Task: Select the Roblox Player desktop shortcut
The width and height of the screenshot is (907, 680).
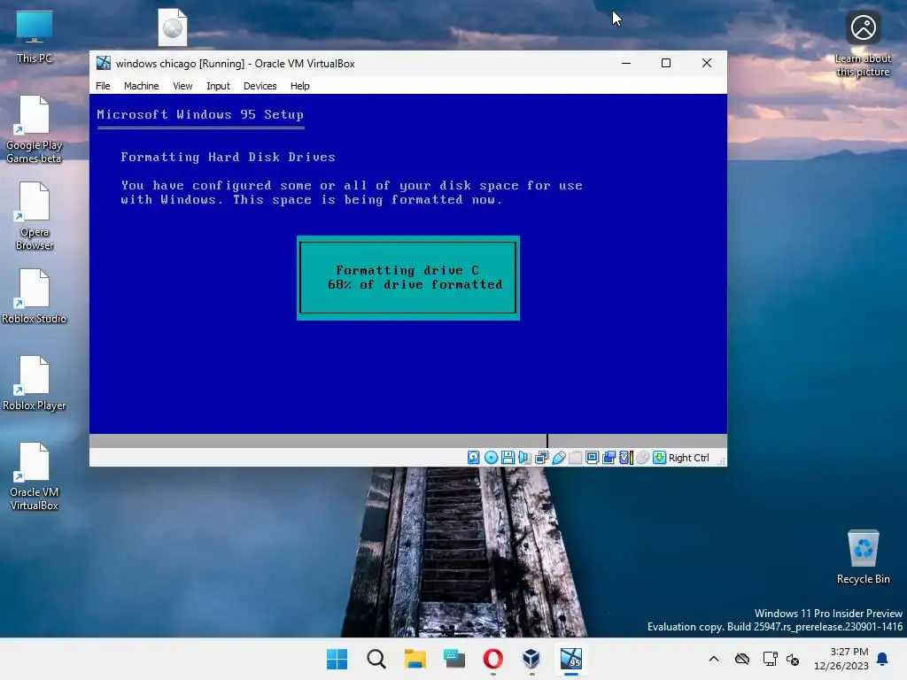Action: 35,383
